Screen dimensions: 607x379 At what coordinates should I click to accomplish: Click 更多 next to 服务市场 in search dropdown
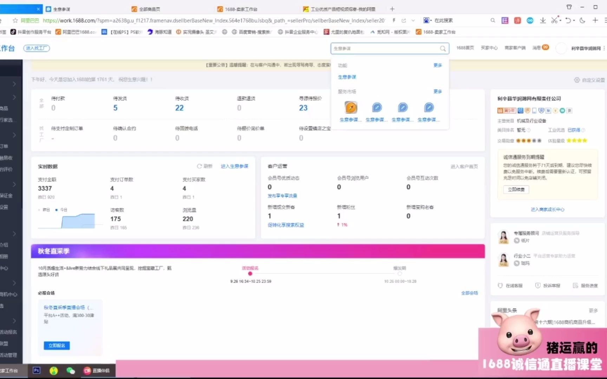click(x=437, y=92)
